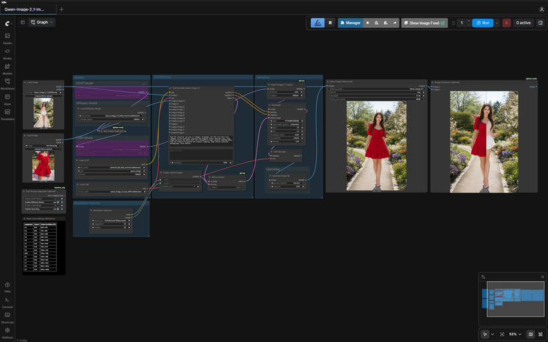Toggle Enable Upscaling switch
The image size is (548, 342).
(x=58, y=209)
